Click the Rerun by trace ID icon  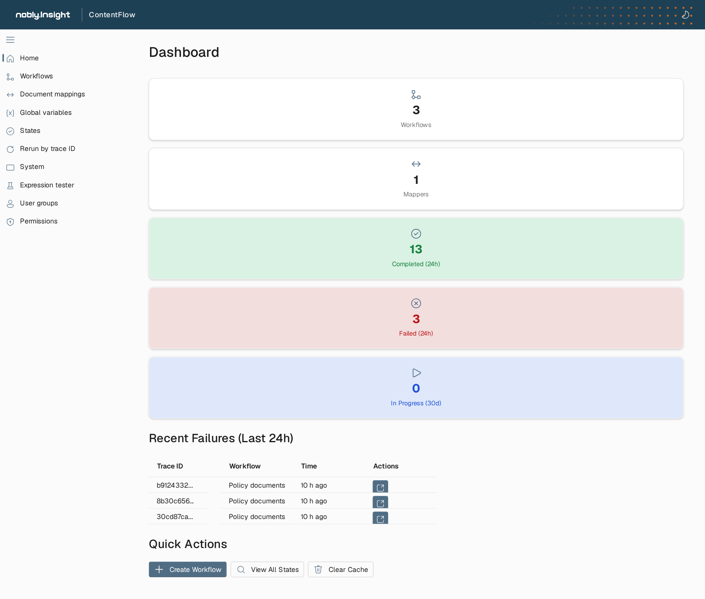coord(10,149)
